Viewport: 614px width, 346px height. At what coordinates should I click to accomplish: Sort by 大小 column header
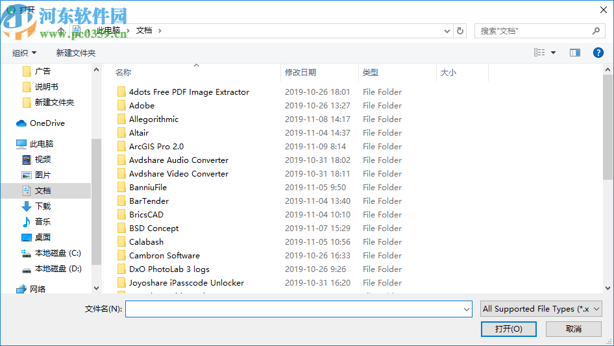click(448, 73)
